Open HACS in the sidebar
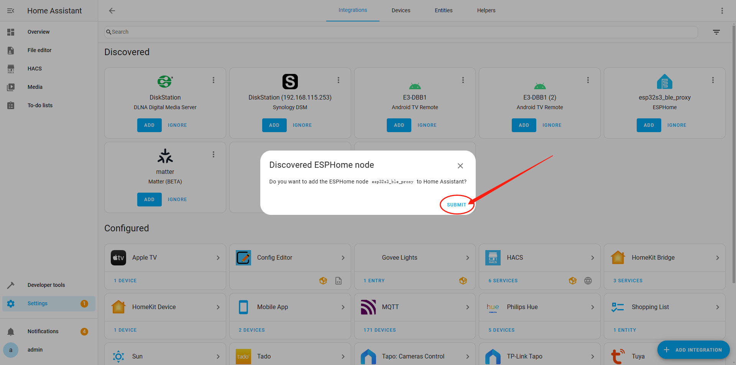This screenshot has height=365, width=736. coord(34,69)
